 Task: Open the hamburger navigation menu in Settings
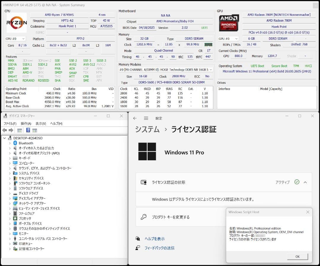[x=146, y=118]
